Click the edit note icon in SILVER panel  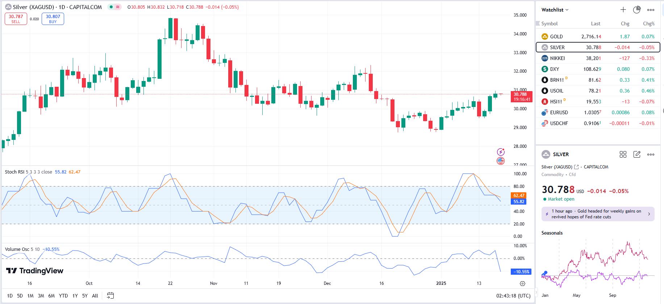click(x=637, y=154)
